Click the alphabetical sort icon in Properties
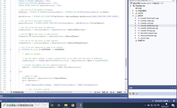177x108 pixels. 134,94
